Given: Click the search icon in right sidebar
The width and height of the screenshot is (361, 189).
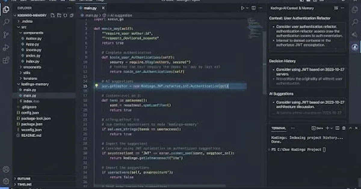Looking at the screenshot, I should click(355, 22).
